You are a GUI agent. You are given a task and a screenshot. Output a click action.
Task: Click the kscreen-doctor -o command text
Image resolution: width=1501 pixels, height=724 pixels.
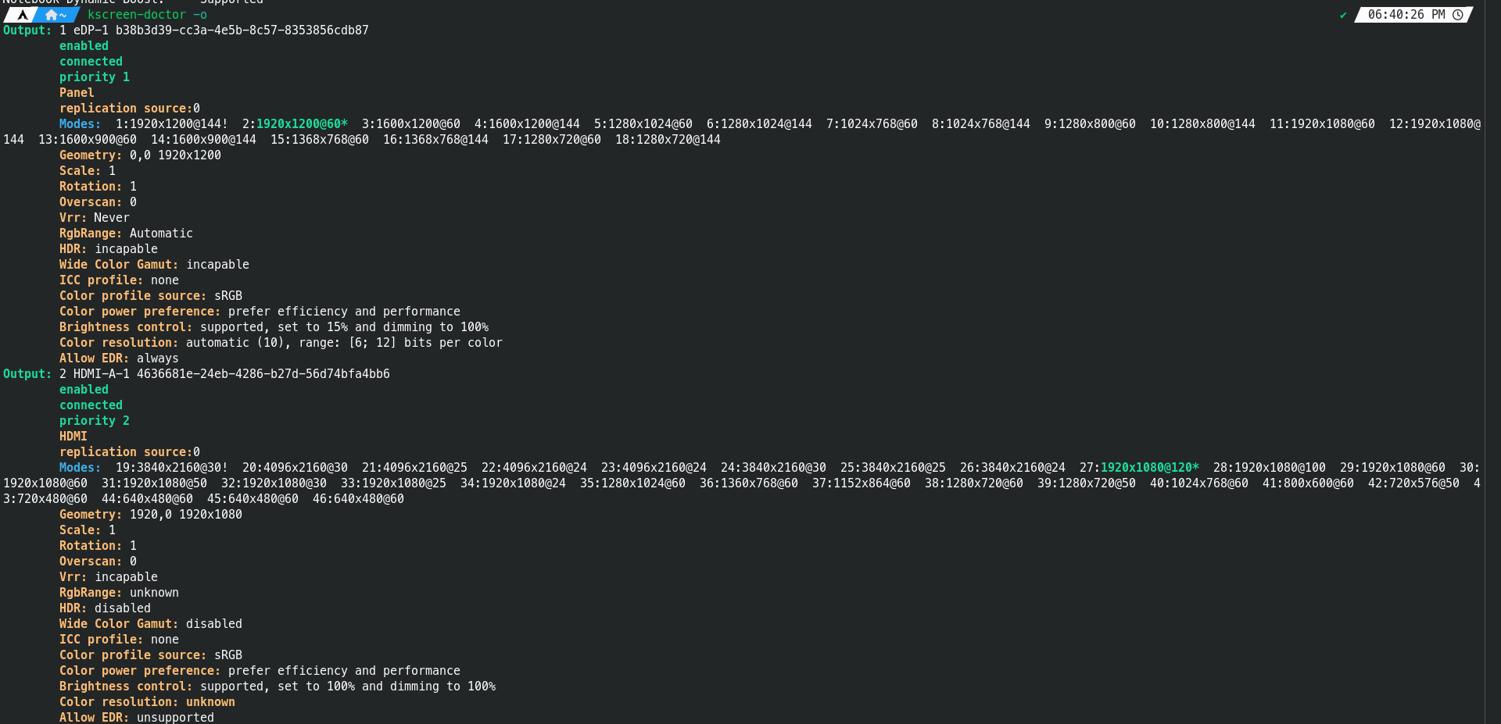point(147,15)
